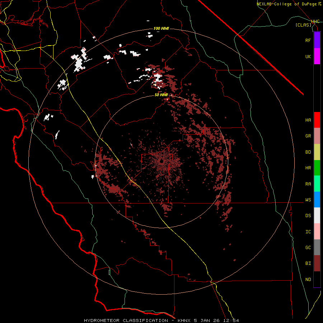Click the 5 JAN 26 date text

coord(207,320)
